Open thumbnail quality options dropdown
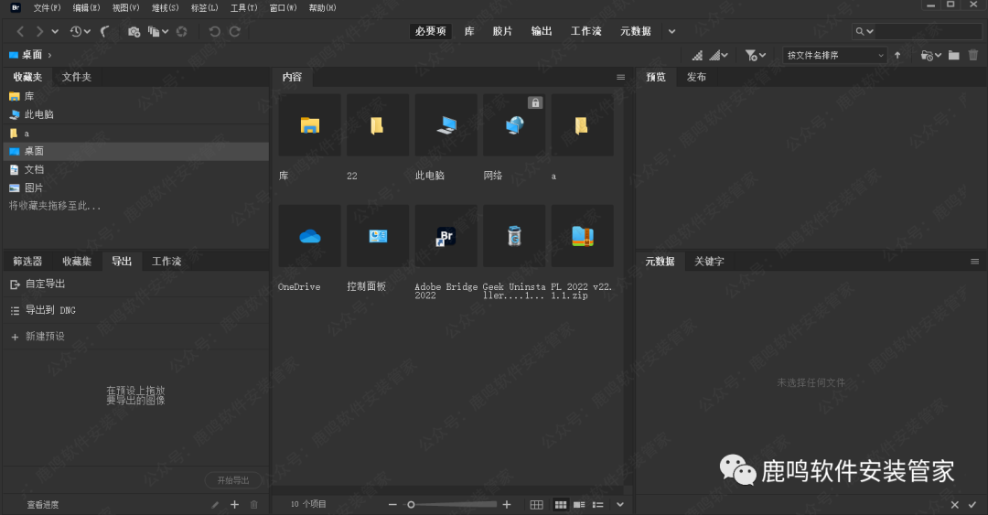This screenshot has width=988, height=515. coord(718,56)
